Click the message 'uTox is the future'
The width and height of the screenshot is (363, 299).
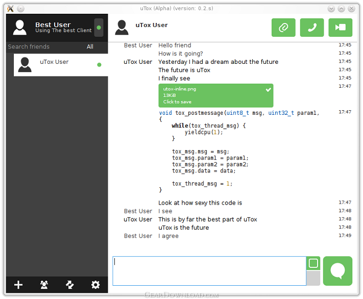pos(184,228)
